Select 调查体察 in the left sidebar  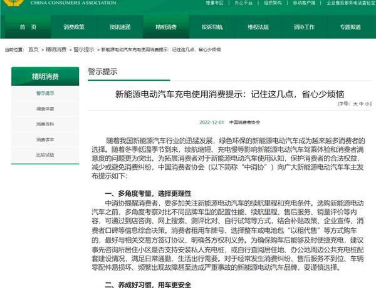[45, 109]
